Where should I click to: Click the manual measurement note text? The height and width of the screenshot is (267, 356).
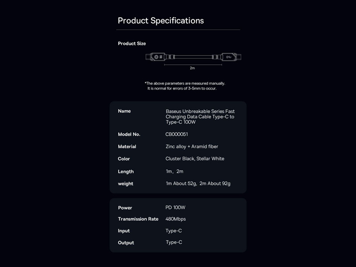click(185, 86)
